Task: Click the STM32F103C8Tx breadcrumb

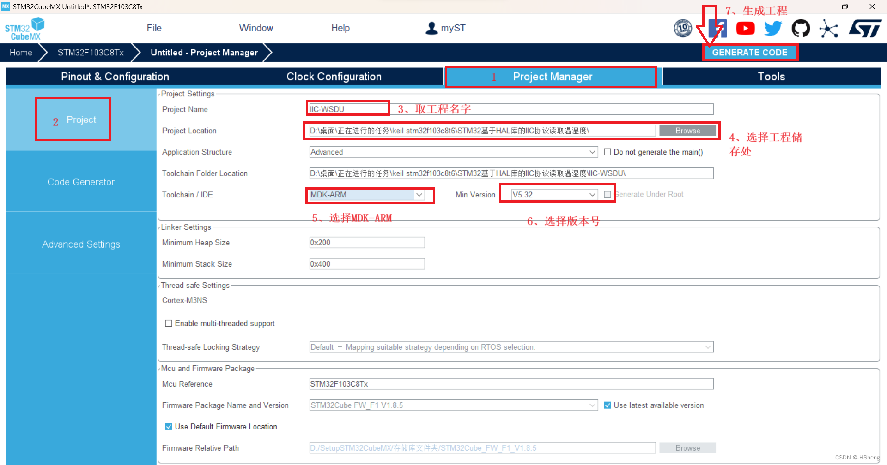Action: [91, 53]
